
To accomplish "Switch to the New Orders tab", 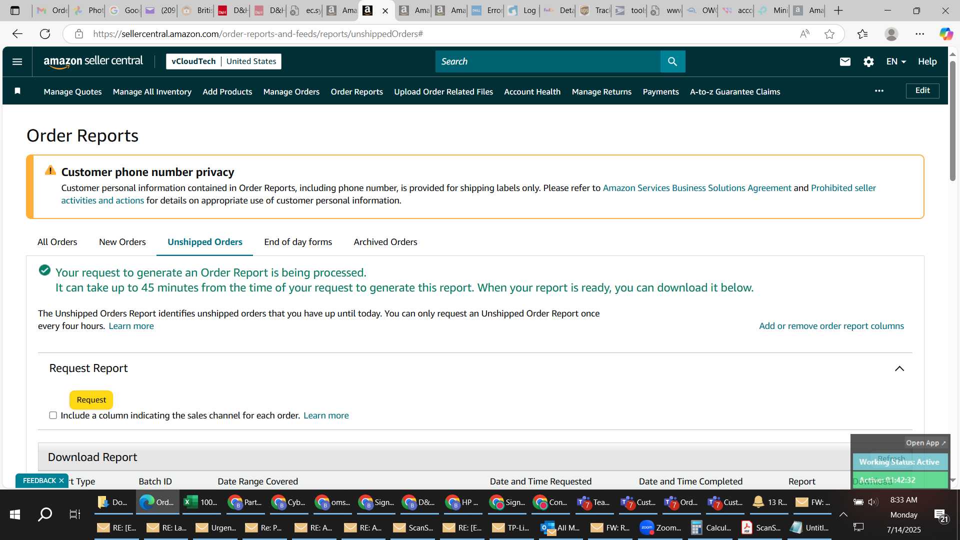I will coord(122,242).
